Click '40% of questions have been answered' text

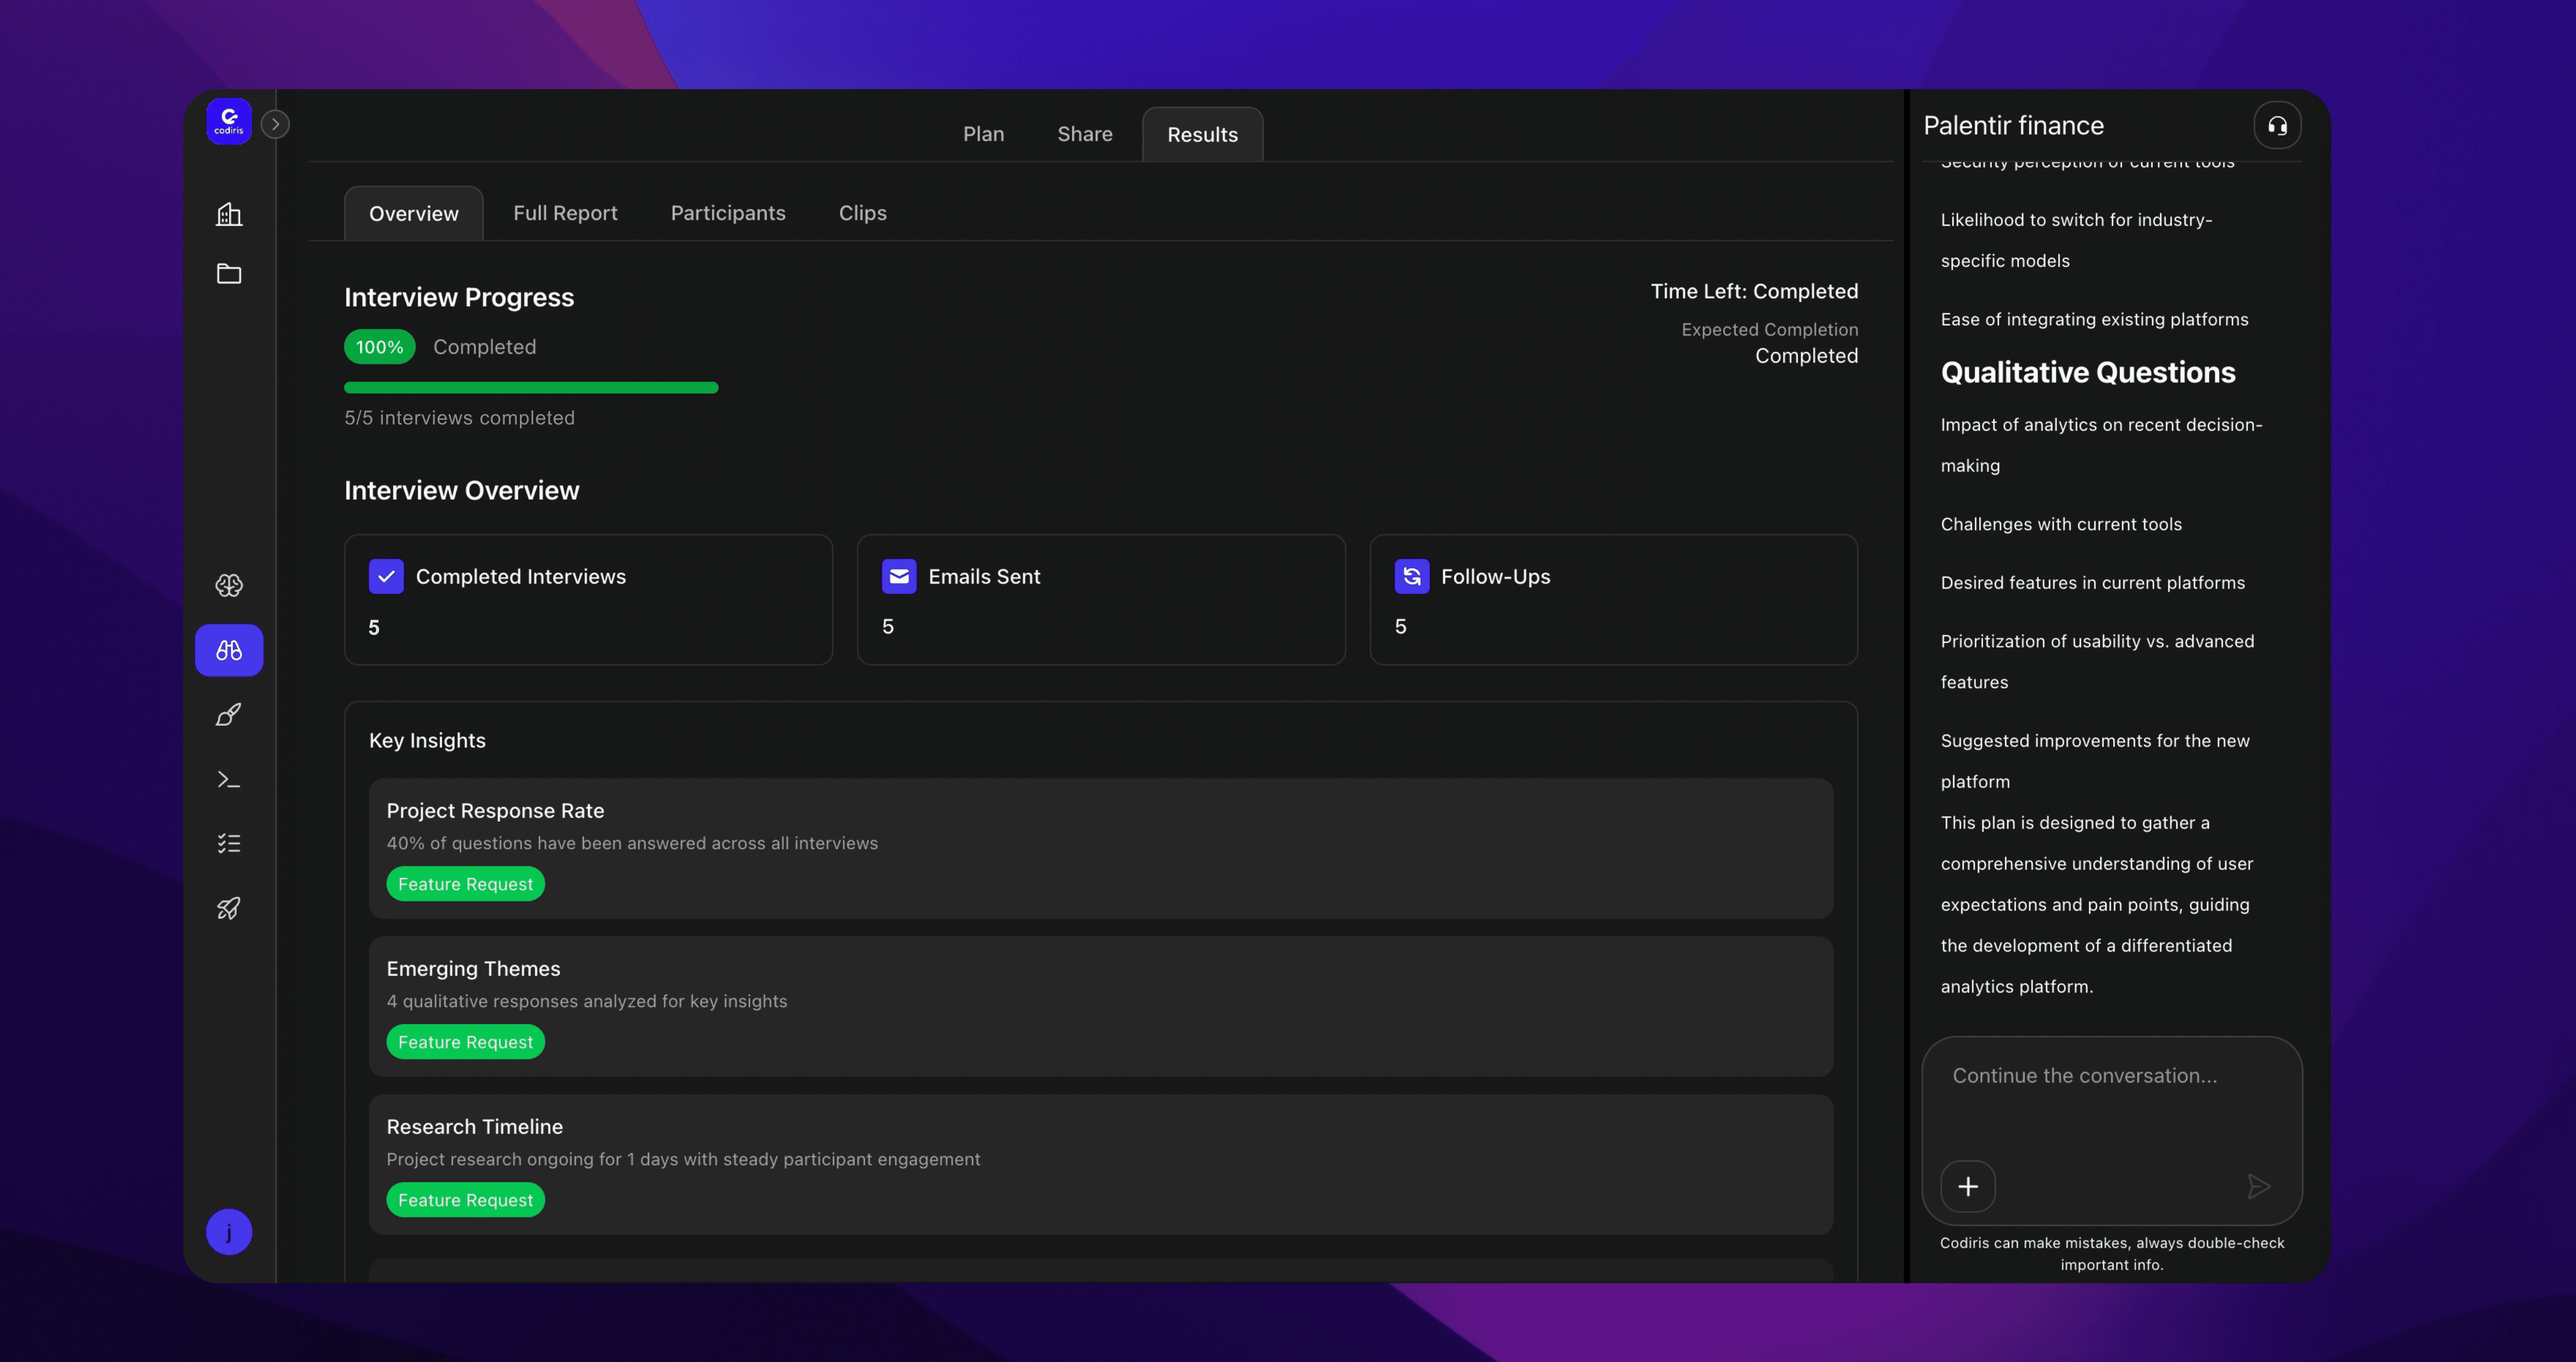coord(632,844)
